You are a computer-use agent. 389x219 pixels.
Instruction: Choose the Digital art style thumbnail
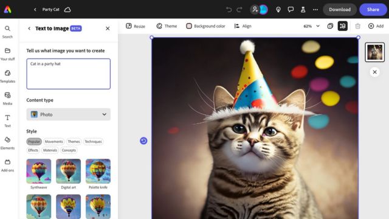(69, 171)
